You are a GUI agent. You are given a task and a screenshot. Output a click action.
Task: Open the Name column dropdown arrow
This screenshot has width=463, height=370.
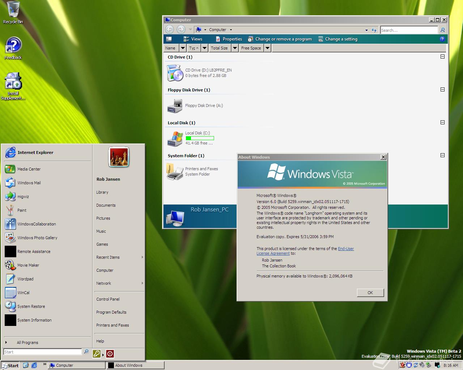[x=183, y=48]
